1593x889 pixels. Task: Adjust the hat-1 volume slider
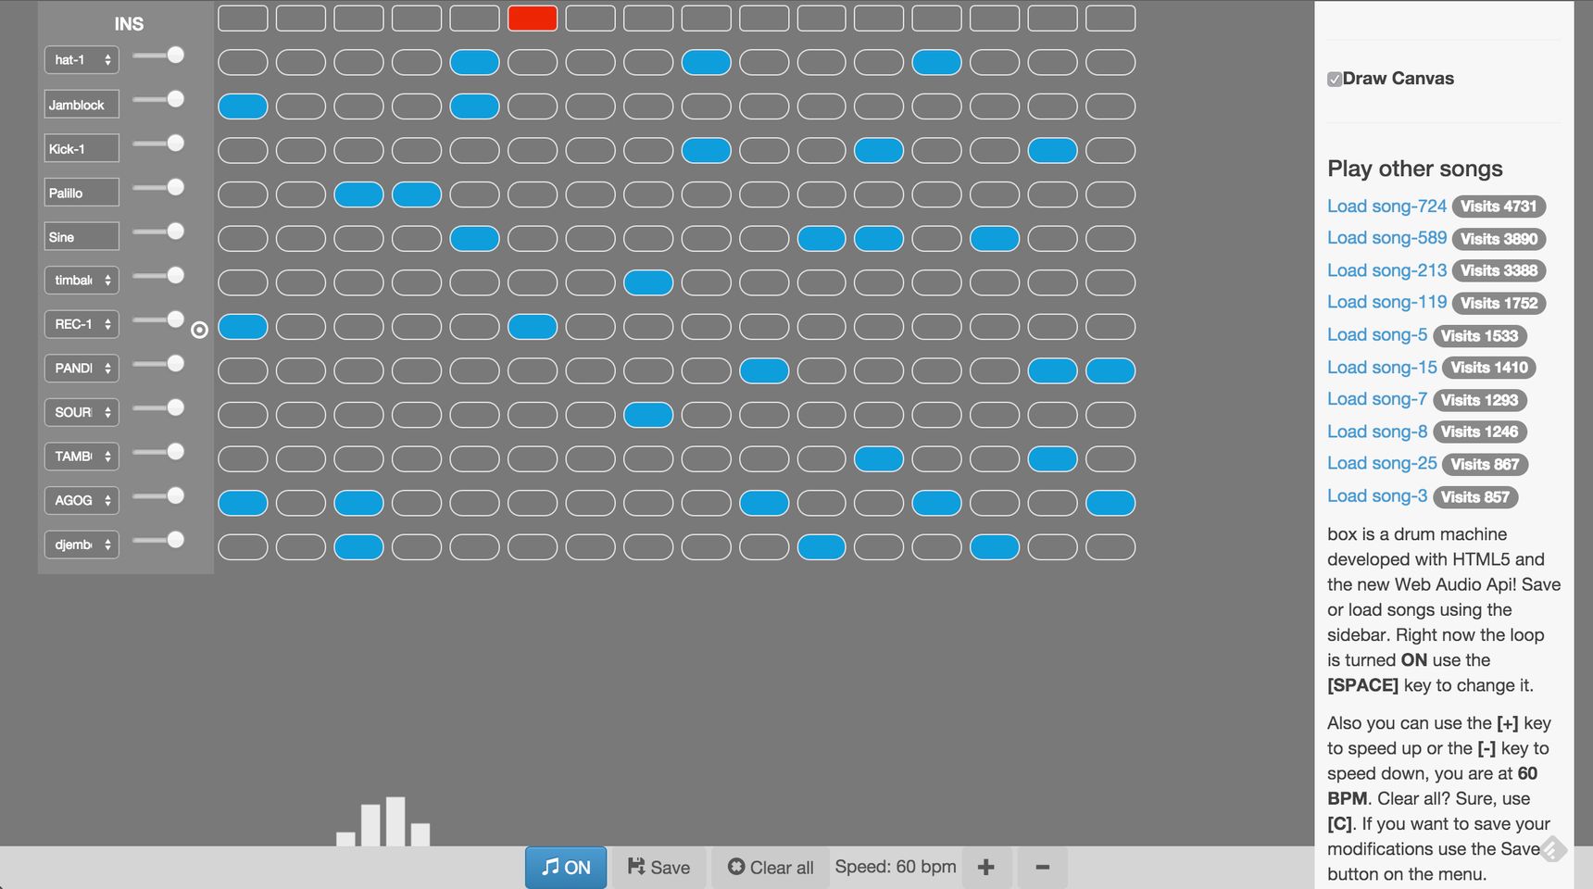coord(158,56)
